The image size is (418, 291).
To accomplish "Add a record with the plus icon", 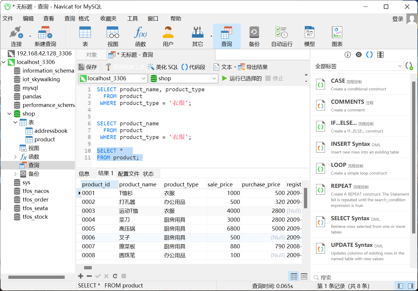I will (81, 276).
